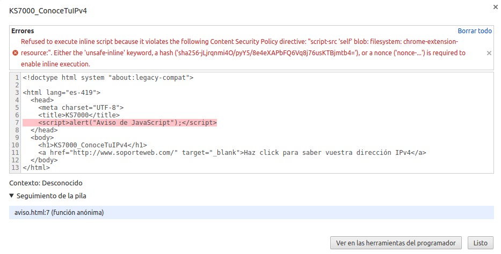Open Ver en las herramientas del programador
This screenshot has height=254, width=501.
tap(396, 243)
